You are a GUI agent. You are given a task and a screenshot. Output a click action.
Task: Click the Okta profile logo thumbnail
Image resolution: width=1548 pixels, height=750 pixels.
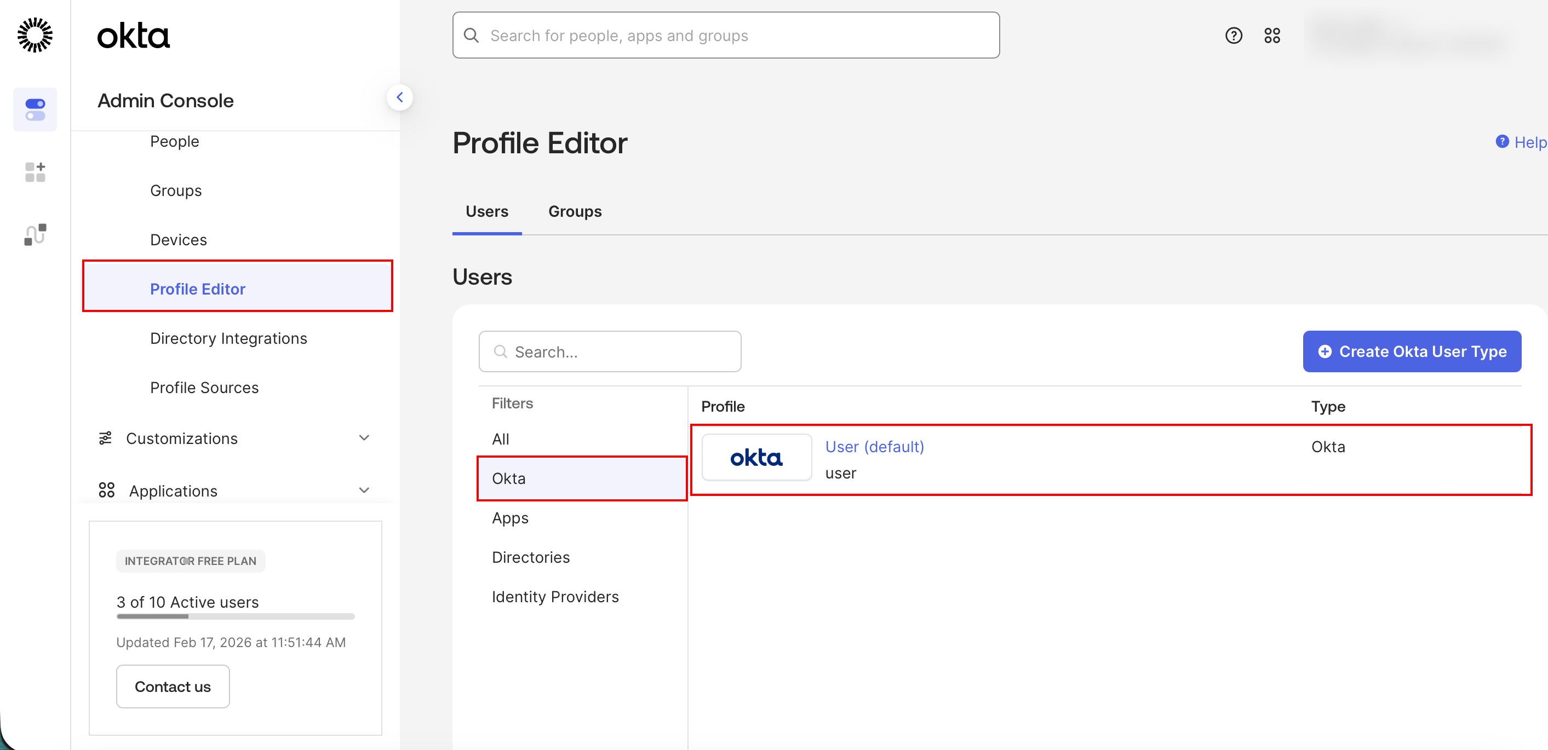pos(756,458)
